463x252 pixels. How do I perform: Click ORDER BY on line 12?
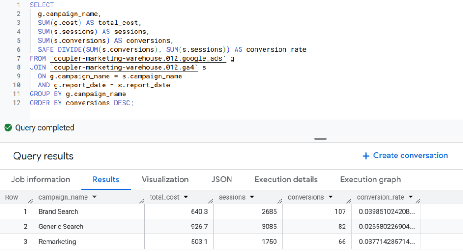46,103
